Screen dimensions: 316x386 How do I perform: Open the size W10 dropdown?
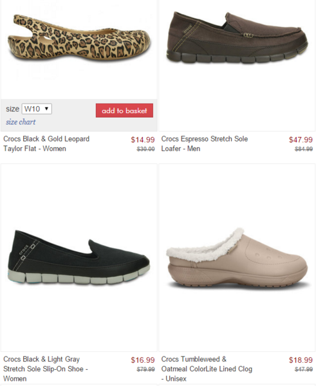[x=37, y=109]
